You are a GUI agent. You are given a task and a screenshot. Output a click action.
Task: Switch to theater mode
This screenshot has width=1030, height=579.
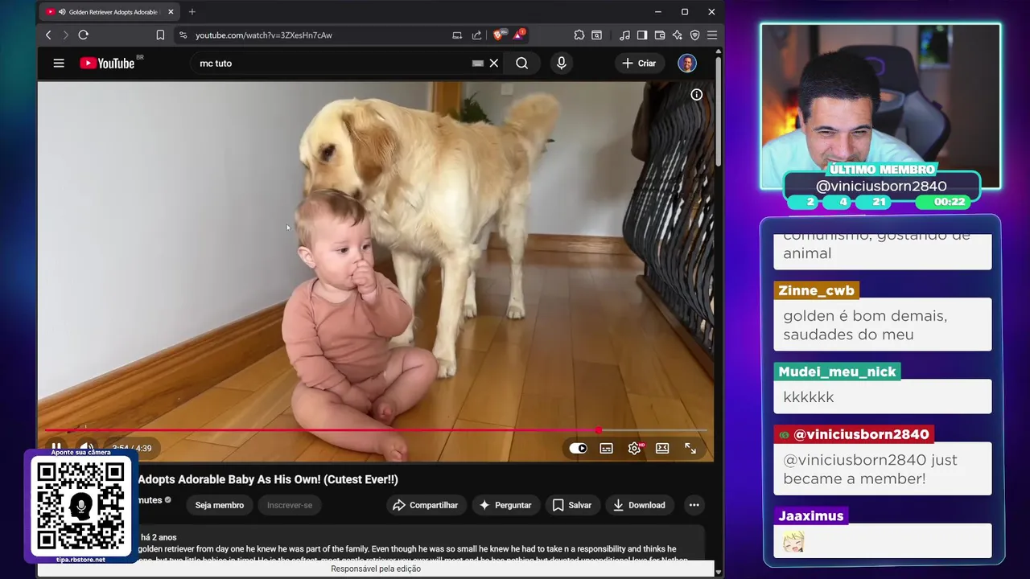pyautogui.click(x=662, y=448)
